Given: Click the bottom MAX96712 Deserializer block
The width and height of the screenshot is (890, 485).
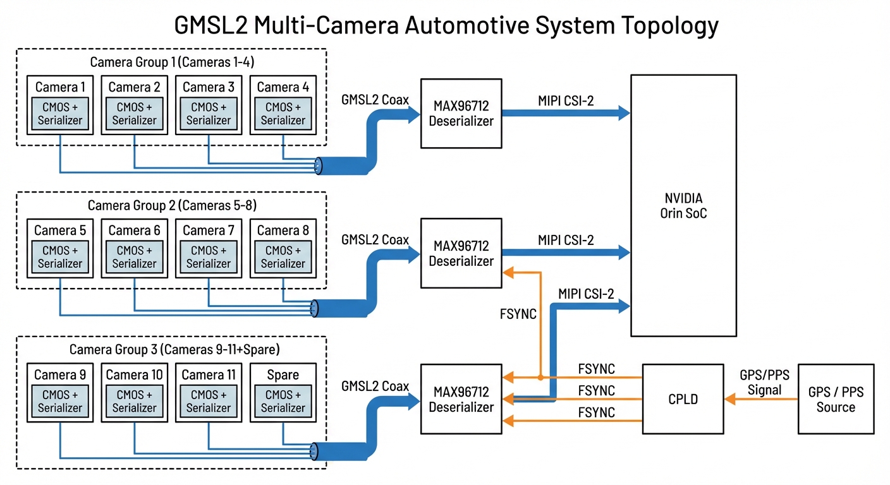Looking at the screenshot, I should (461, 399).
